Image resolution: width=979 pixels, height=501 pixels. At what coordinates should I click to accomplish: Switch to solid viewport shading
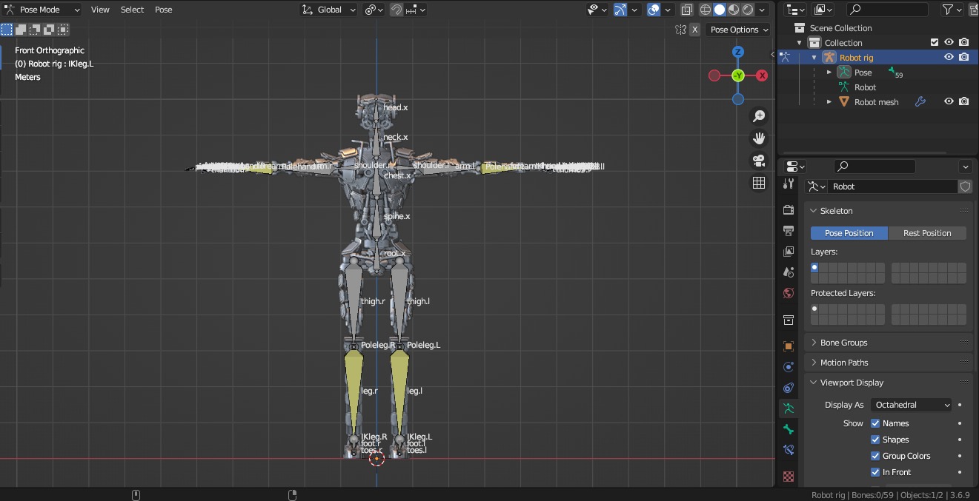point(719,10)
